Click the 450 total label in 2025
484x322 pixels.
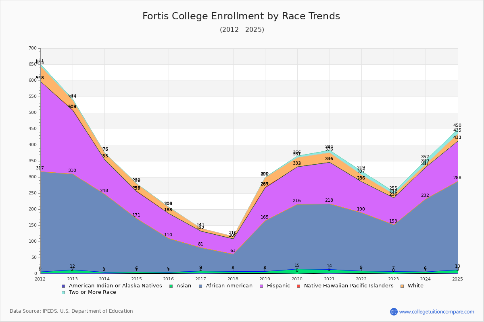(x=457, y=126)
